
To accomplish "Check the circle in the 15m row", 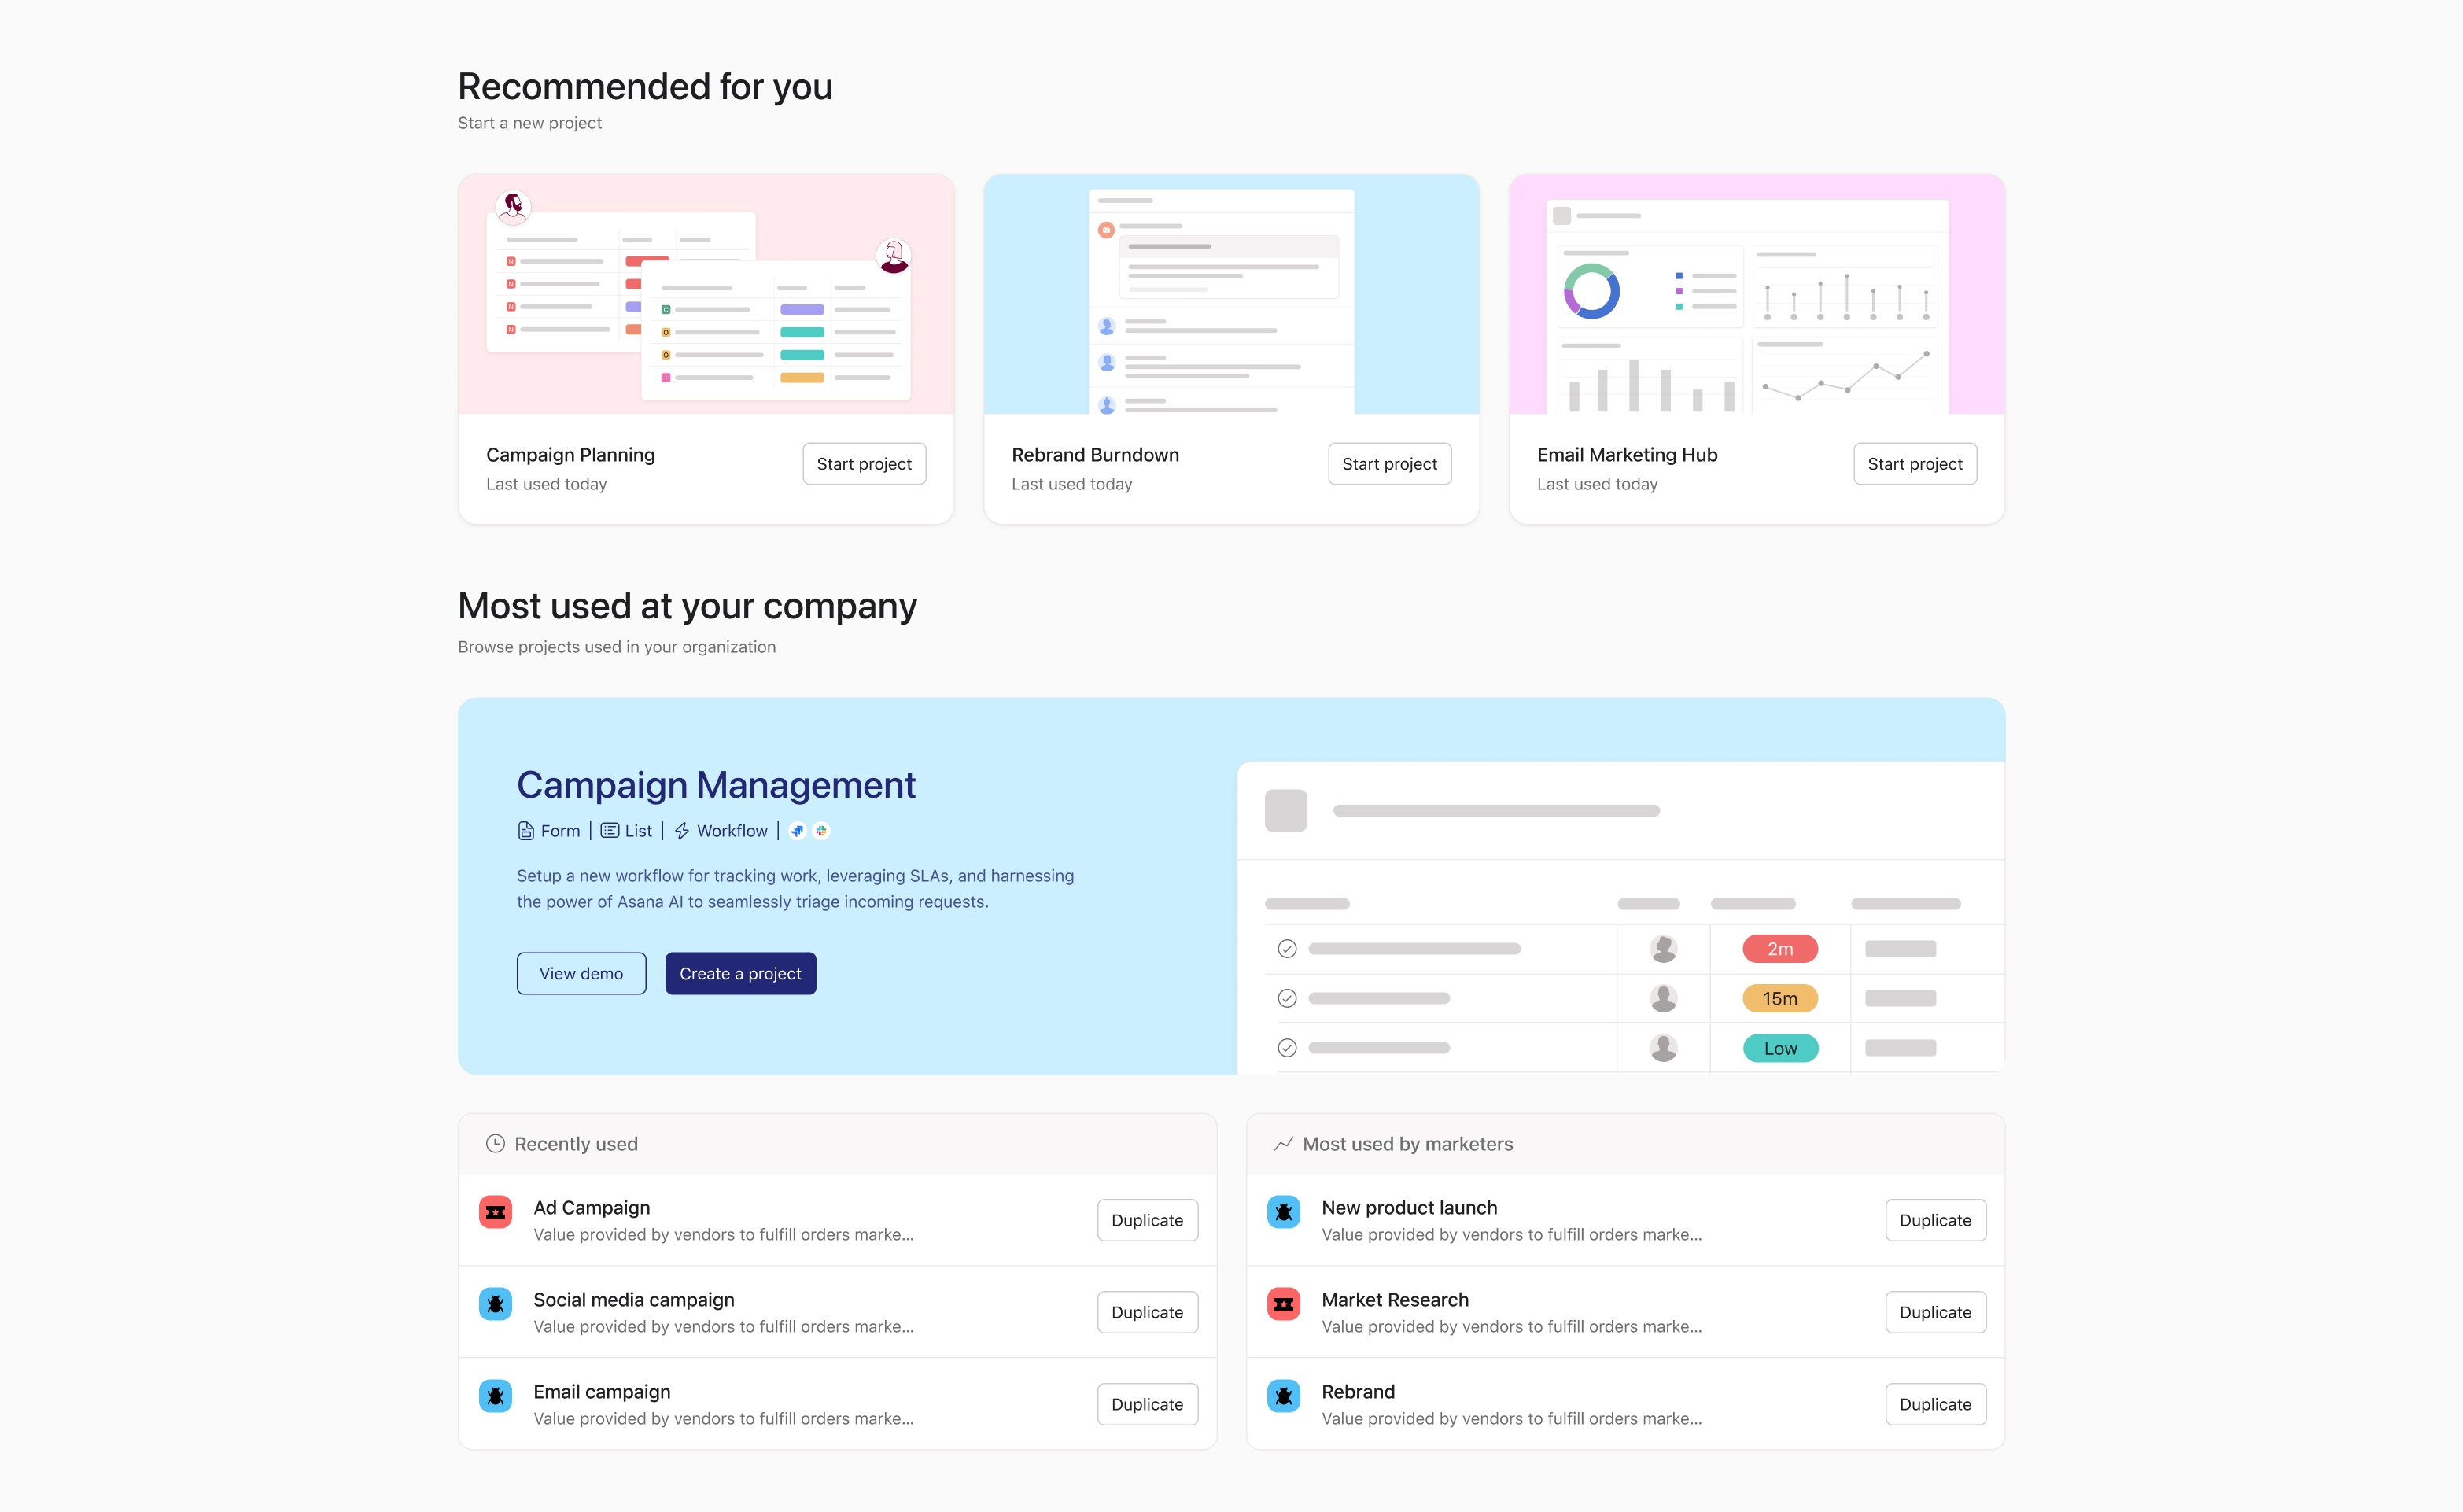I will click(x=1287, y=999).
